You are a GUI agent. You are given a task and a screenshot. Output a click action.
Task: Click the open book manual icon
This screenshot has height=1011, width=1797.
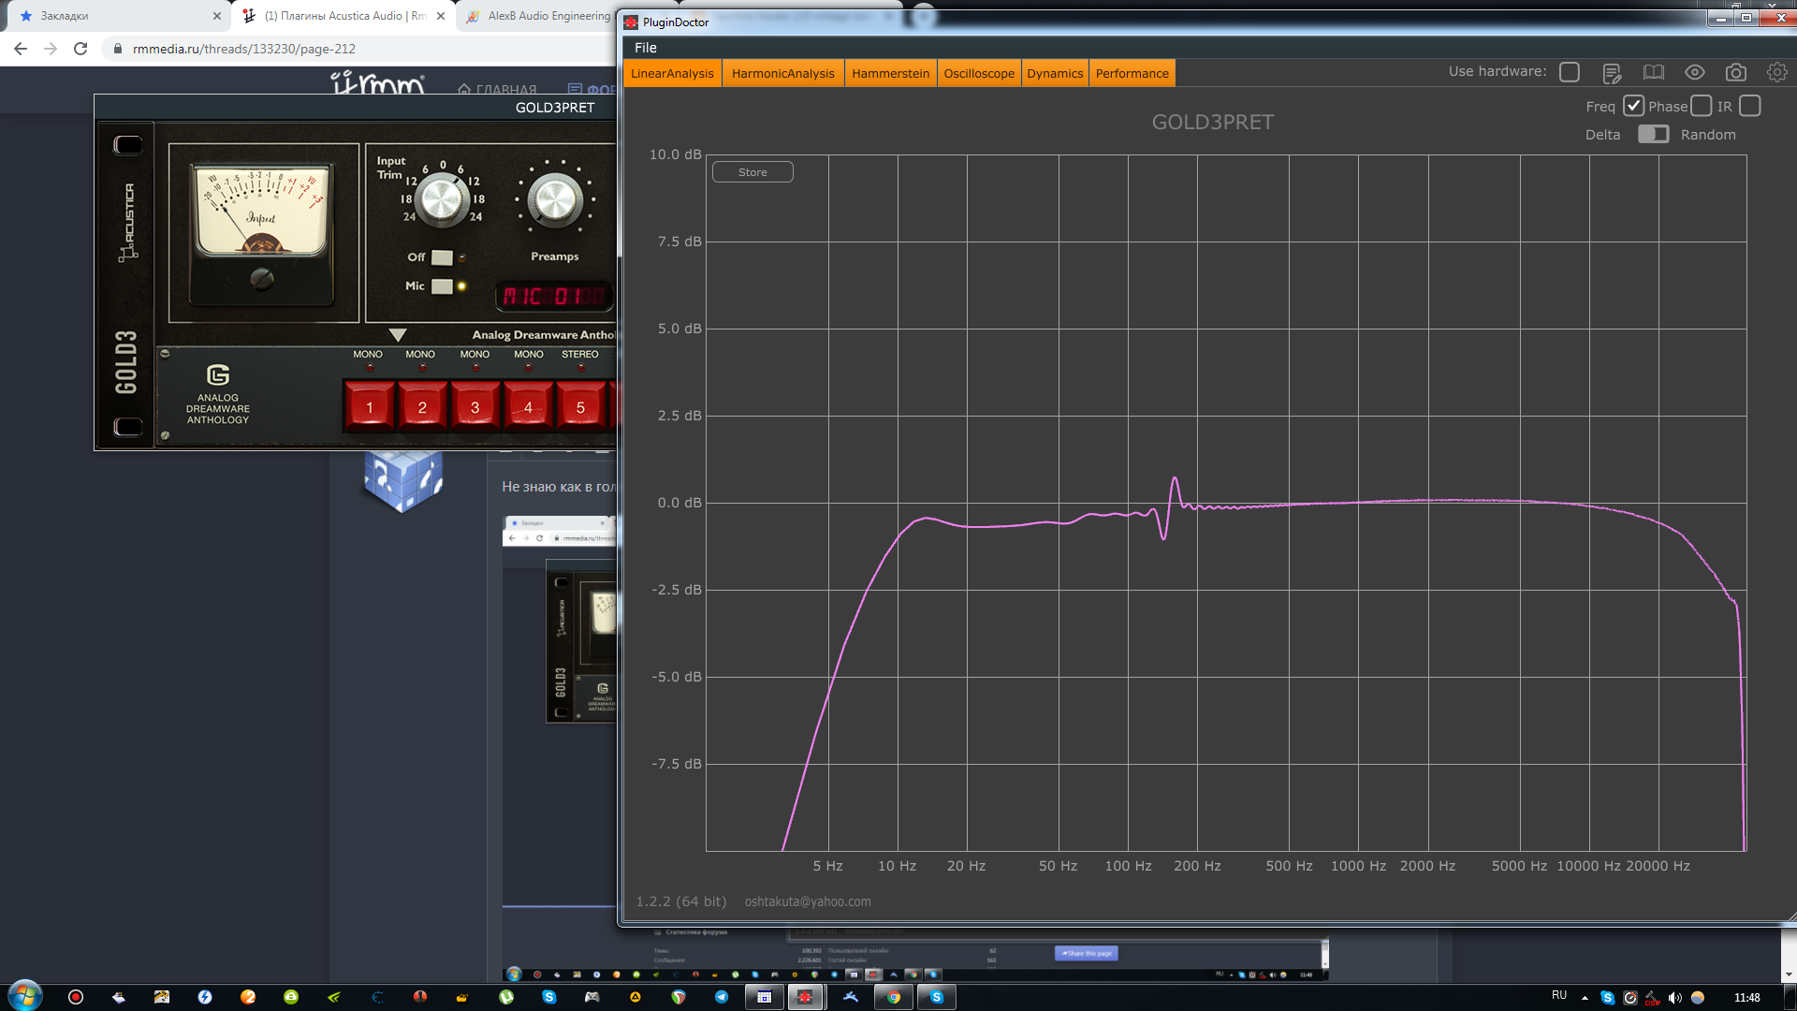click(x=1653, y=73)
